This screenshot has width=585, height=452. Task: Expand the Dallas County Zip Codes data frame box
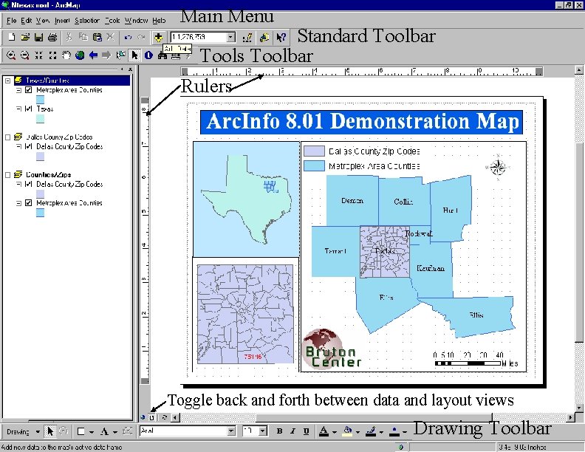point(7,137)
